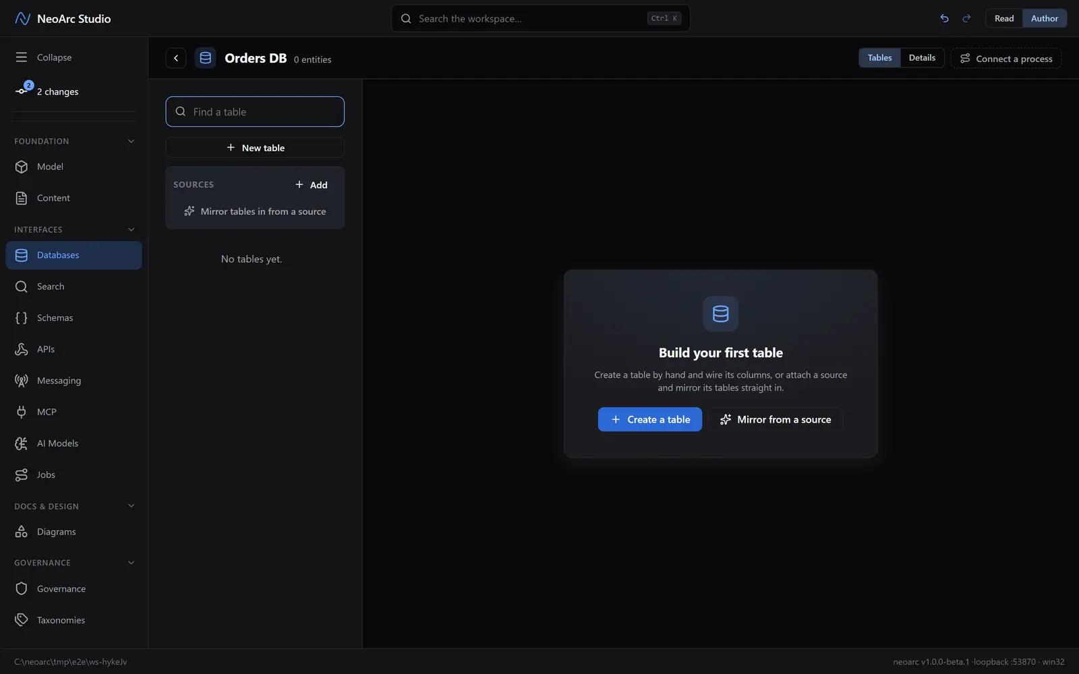This screenshot has width=1079, height=674.
Task: Click the plus icon in Create a table button
Action: [616, 419]
